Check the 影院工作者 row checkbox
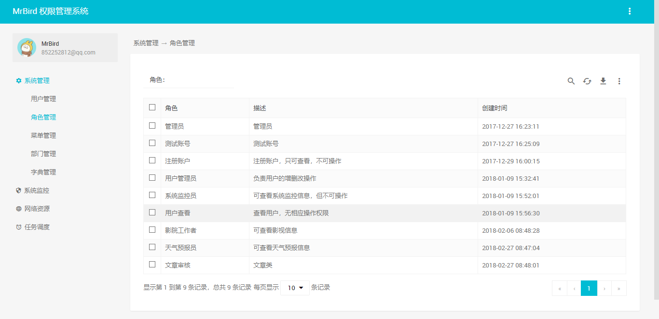The height and width of the screenshot is (319, 659). (152, 229)
